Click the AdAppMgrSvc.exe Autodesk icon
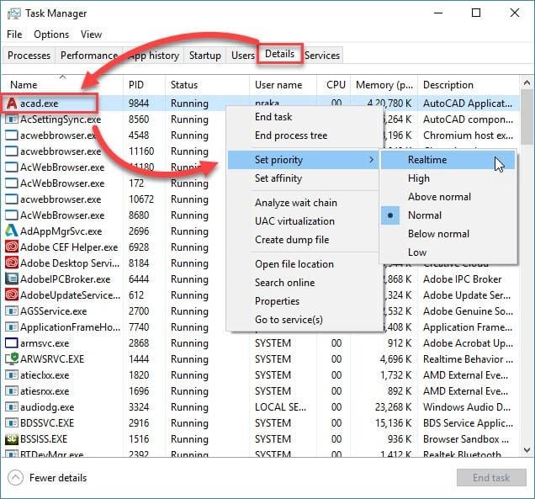This screenshot has width=535, height=499. click(12, 231)
